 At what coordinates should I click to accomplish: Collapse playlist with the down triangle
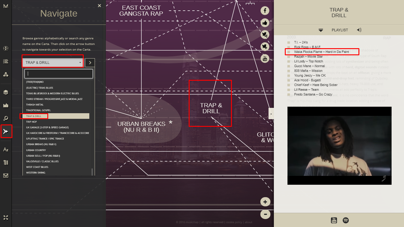click(321, 30)
